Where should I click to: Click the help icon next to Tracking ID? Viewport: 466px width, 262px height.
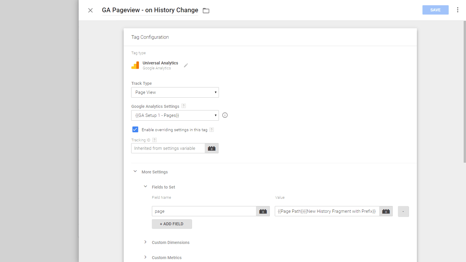tap(155, 140)
